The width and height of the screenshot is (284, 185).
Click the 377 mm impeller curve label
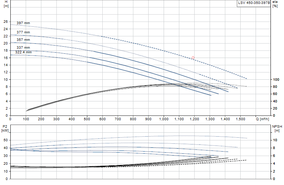pos(23,32)
